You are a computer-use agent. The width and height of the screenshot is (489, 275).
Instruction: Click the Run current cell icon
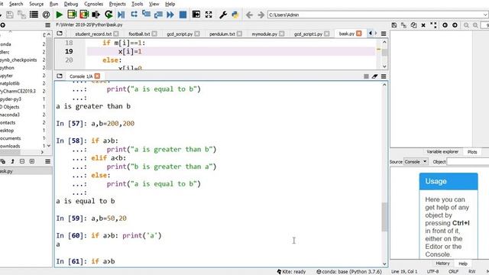pyautogui.click(x=72, y=15)
